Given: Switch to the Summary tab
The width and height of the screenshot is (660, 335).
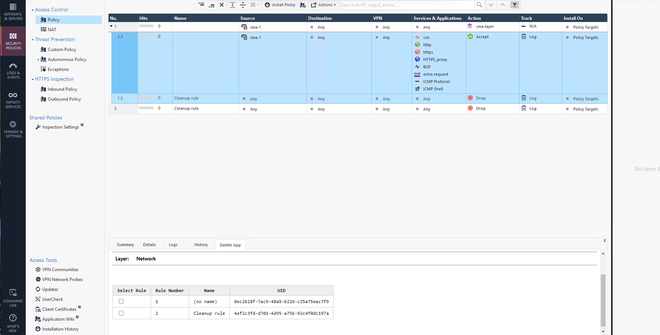Looking at the screenshot, I should point(125,245).
